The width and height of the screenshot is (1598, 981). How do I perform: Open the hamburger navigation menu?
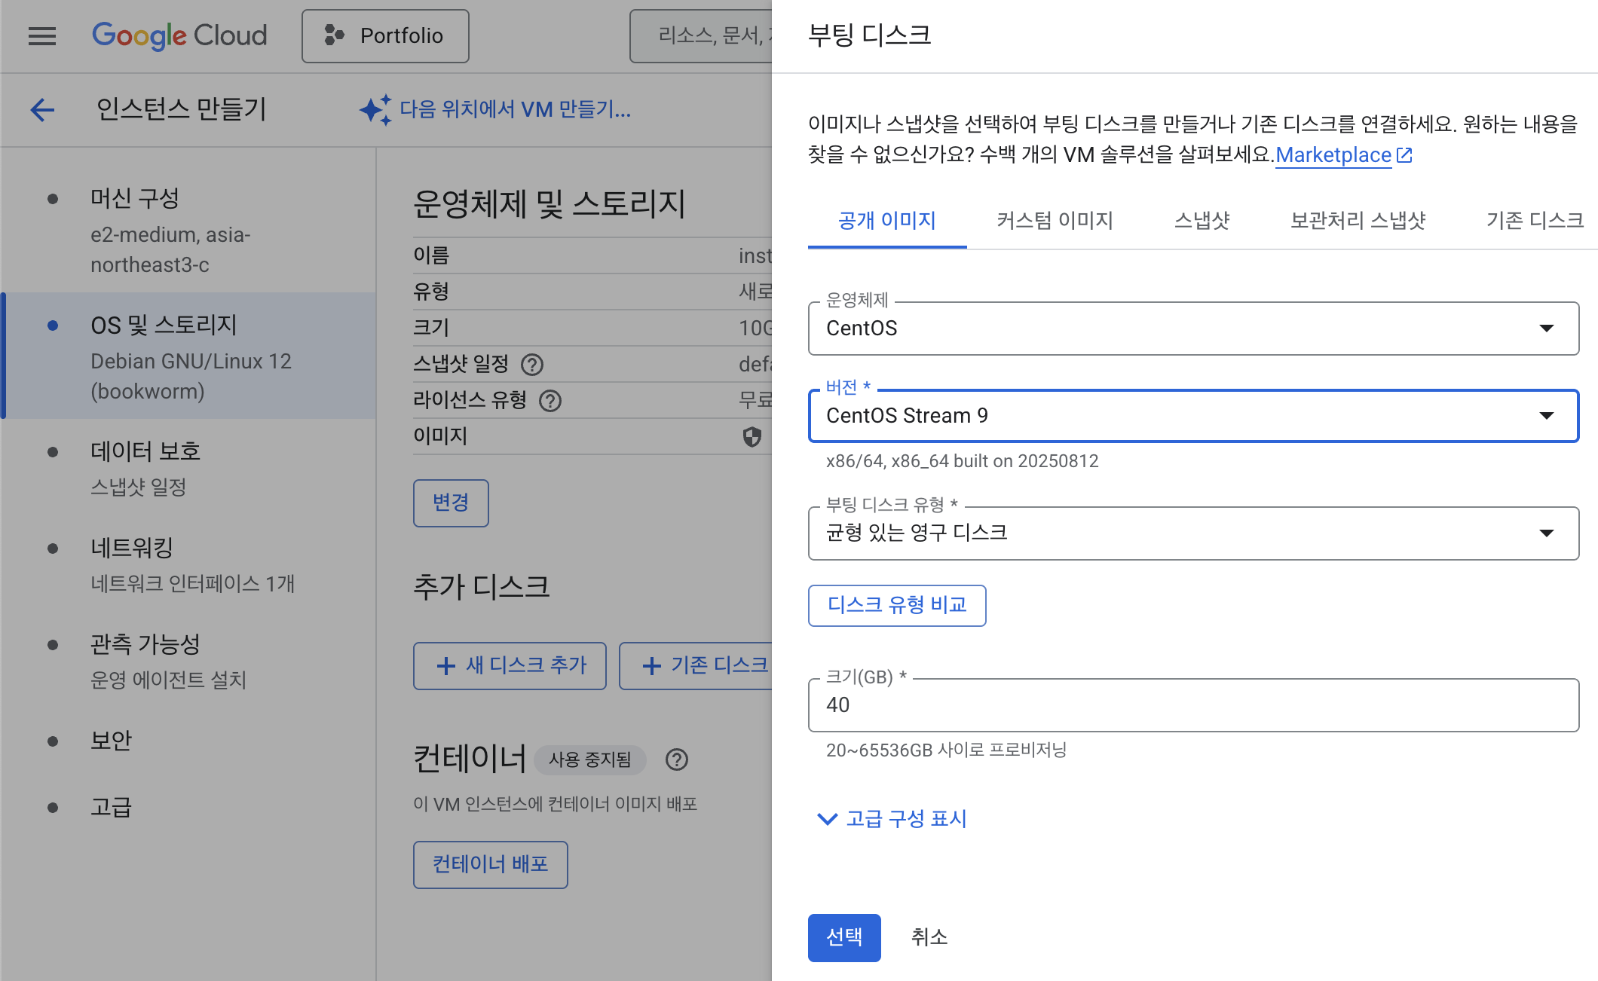[42, 35]
